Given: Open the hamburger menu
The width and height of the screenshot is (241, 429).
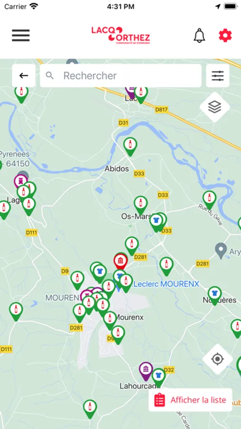Looking at the screenshot, I should pyautogui.click(x=21, y=35).
